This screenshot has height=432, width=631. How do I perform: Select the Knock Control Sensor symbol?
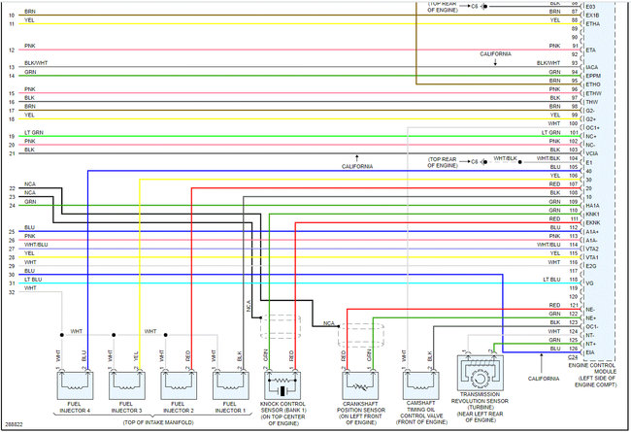[282, 385]
